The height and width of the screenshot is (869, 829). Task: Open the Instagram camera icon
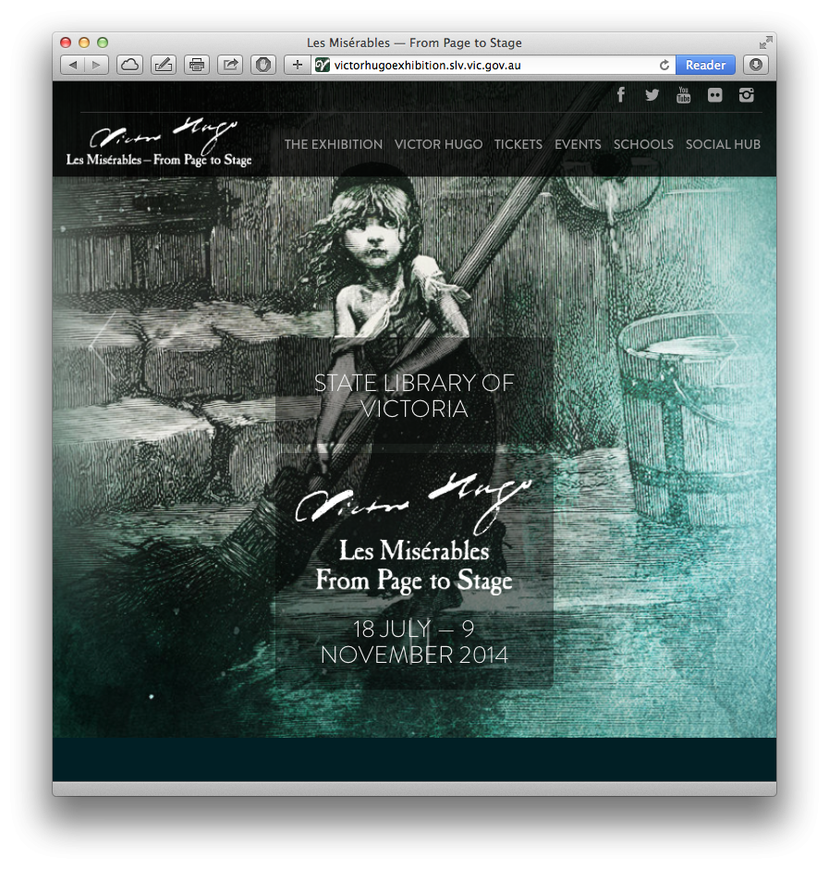pos(747,95)
